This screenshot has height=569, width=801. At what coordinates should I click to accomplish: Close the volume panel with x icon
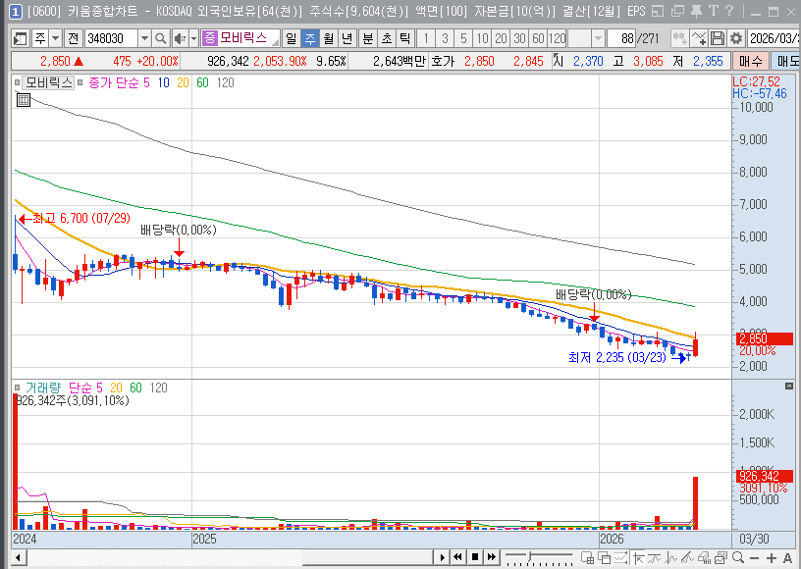789,387
